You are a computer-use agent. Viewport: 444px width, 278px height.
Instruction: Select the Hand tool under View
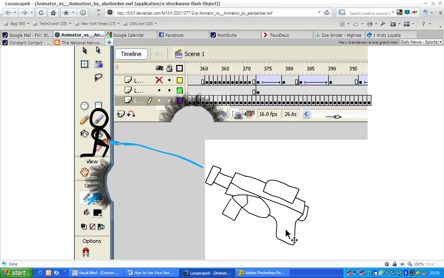coord(84,172)
